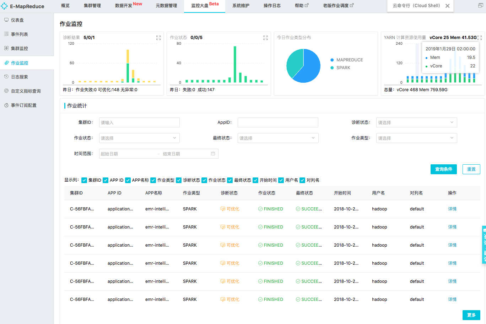
Task: Expand the YARN 计算资源使用量 chart icon
Action: click(480, 38)
